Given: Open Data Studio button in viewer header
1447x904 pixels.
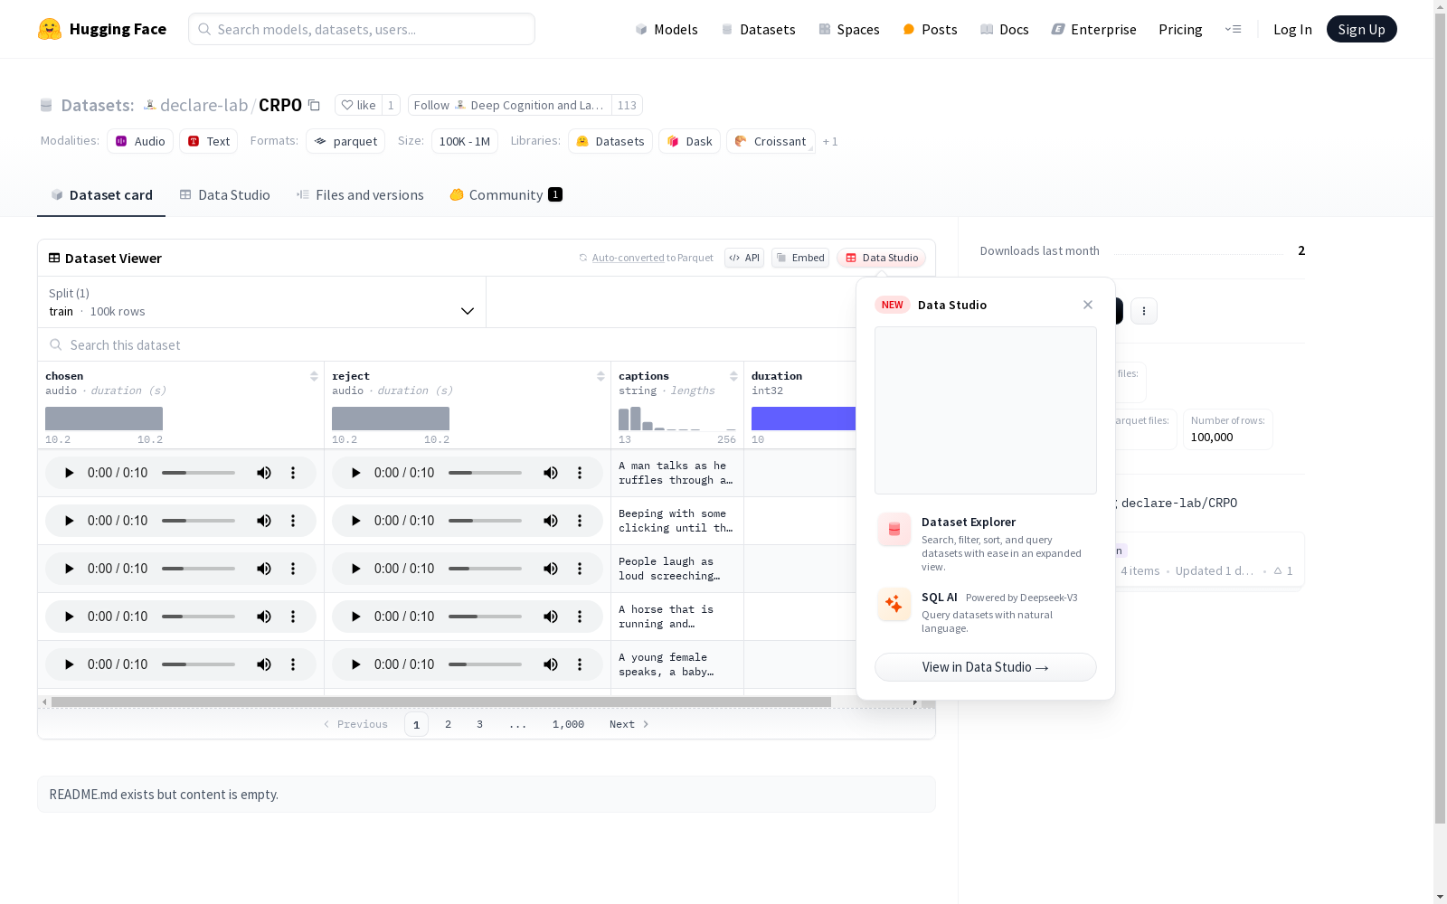Looking at the screenshot, I should pos(882,258).
